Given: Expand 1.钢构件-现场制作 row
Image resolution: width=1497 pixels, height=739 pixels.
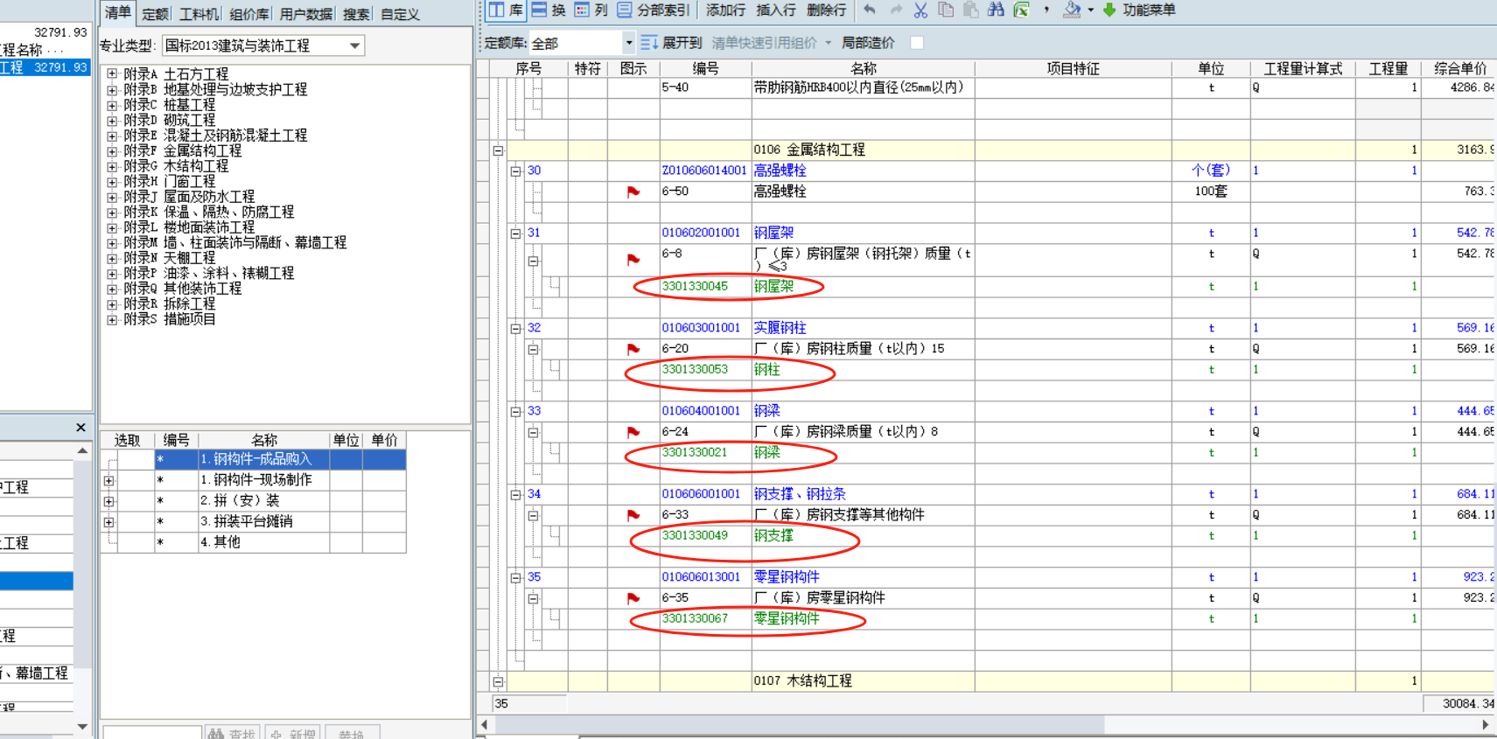Looking at the screenshot, I should 108,481.
